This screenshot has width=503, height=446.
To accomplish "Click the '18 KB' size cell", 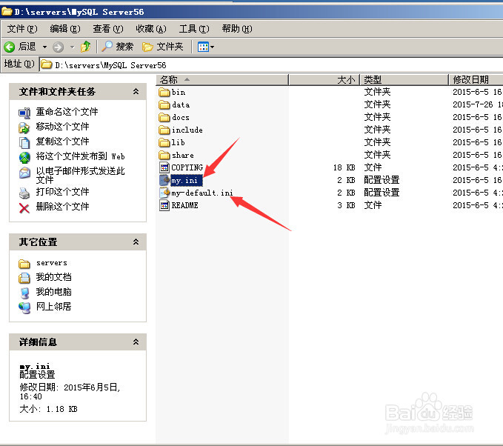I will coord(344,167).
